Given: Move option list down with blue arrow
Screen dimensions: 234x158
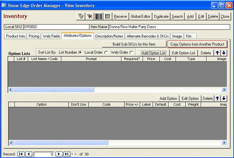Looking at the screenshot, I should (224, 53).
